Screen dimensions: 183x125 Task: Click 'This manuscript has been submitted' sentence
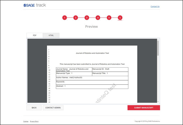point(92,64)
